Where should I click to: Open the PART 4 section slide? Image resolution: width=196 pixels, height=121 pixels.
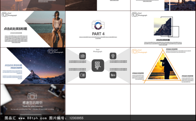[x=98, y=29]
